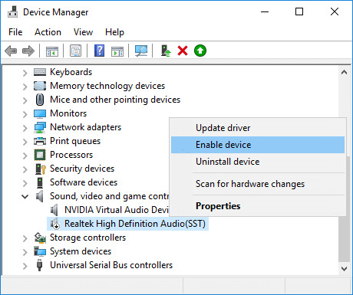Click the Forward arrow toolbar icon
The image size is (353, 295).
[28, 51]
